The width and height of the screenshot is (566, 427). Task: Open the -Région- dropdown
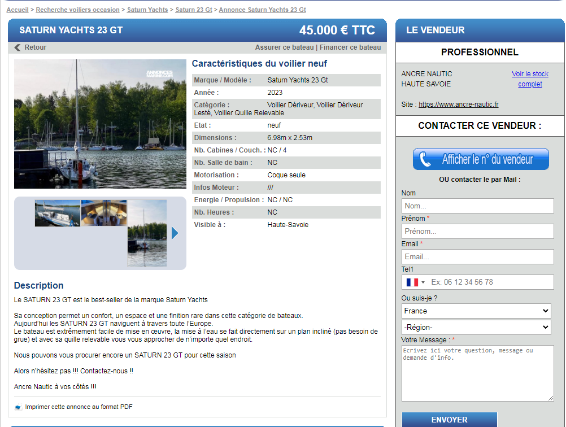(476, 328)
